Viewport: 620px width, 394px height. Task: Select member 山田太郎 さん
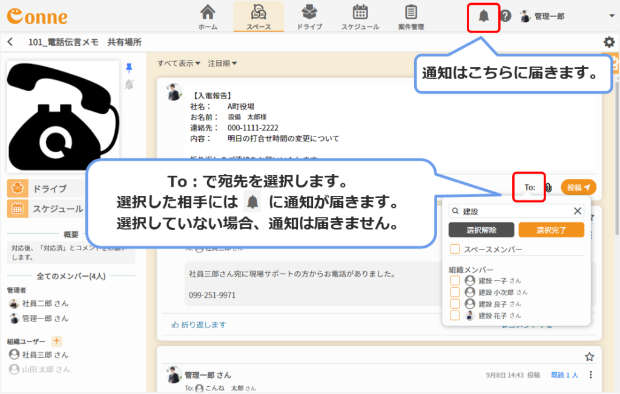[x=39, y=369]
